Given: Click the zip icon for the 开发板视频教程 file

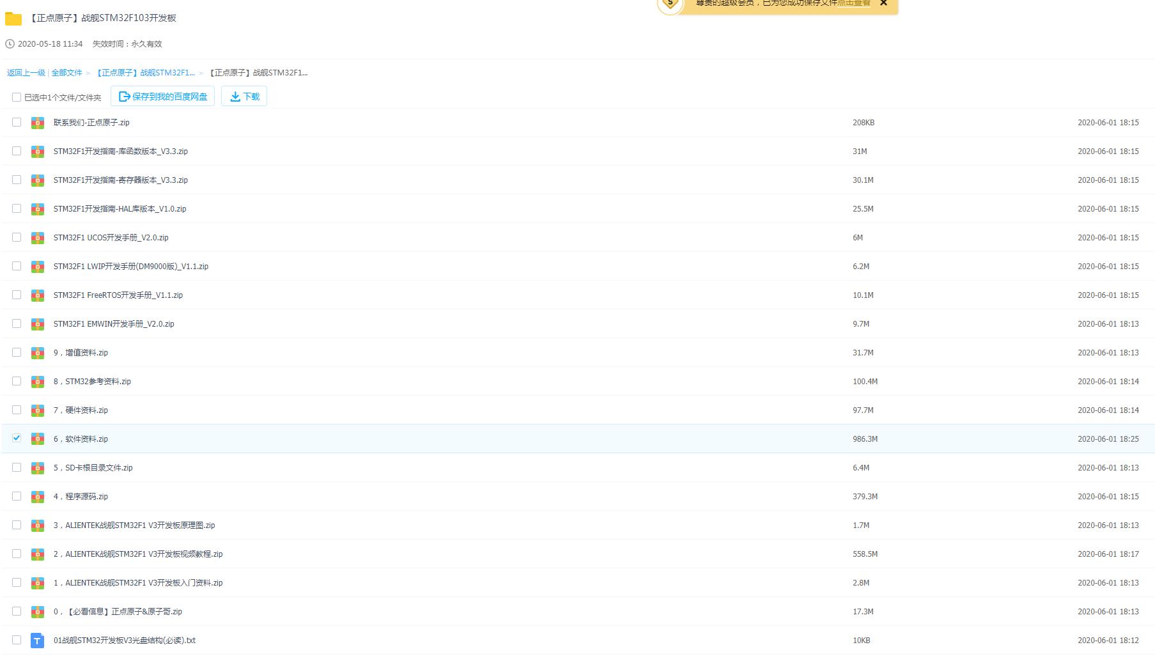Looking at the screenshot, I should coord(38,554).
